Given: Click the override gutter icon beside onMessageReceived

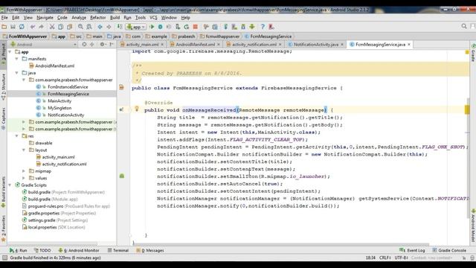Looking at the screenshot, I should [121, 109].
